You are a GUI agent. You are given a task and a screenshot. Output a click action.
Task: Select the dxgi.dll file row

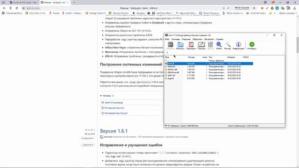[x=209, y=78]
